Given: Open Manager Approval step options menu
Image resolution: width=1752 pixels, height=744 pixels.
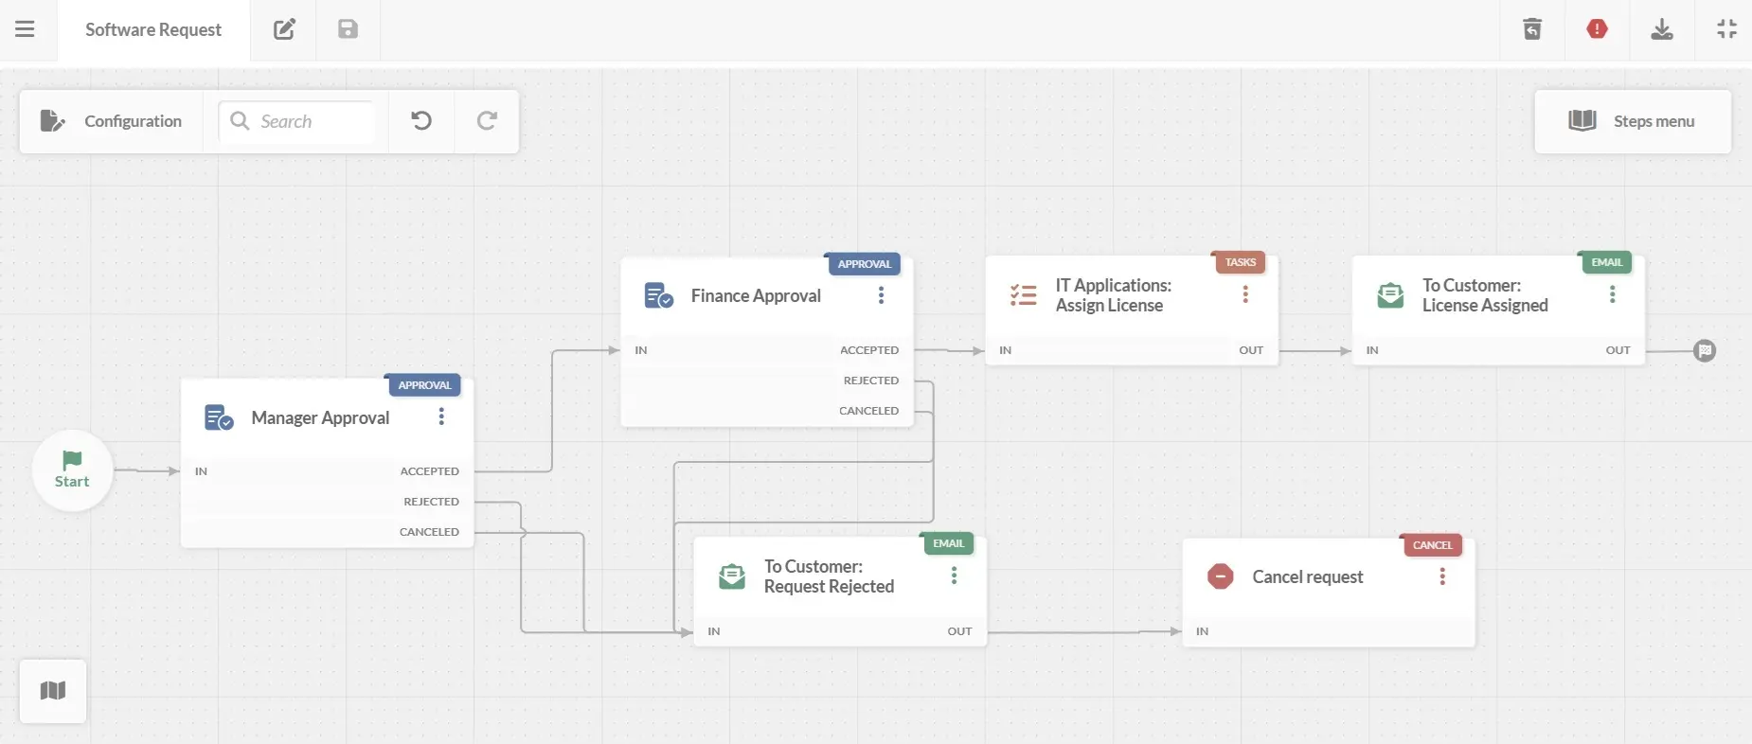Looking at the screenshot, I should pos(441,417).
